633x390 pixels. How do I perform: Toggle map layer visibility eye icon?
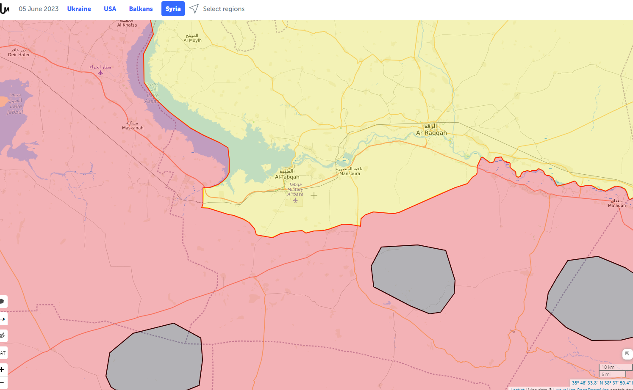tap(3, 336)
